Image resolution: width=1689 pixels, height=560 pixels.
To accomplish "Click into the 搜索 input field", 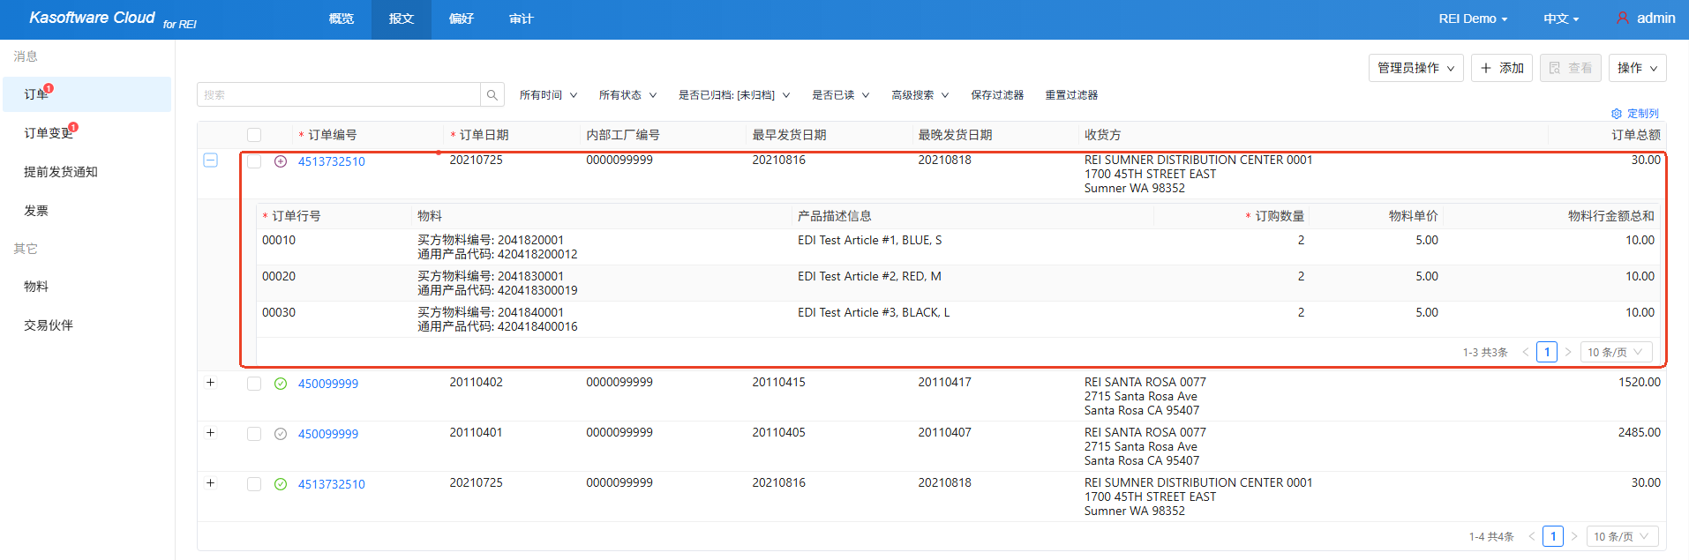I will point(339,95).
